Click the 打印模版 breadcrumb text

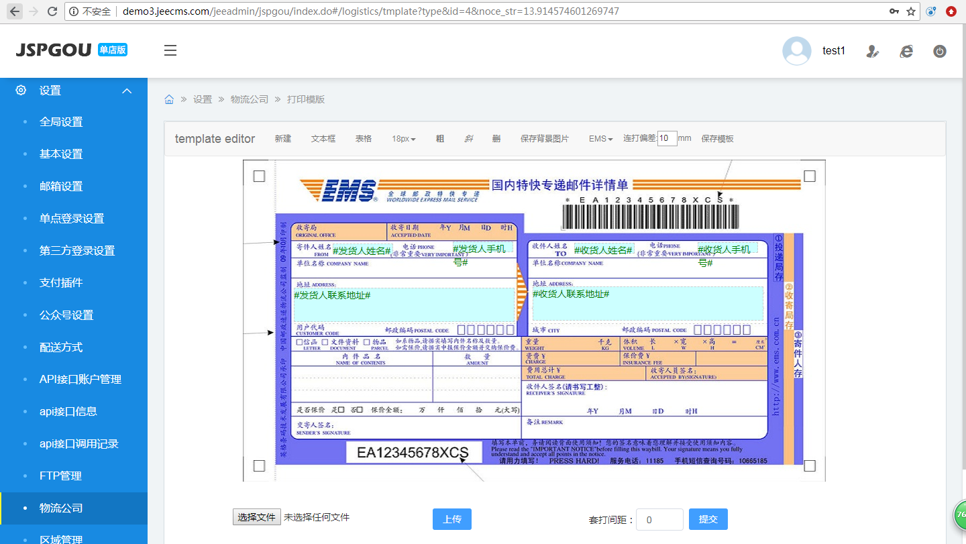pyautogui.click(x=306, y=99)
